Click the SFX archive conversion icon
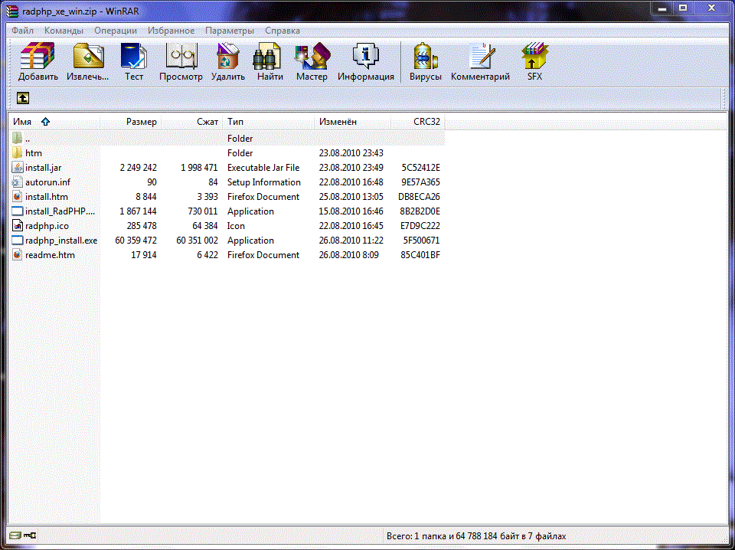 pyautogui.click(x=534, y=62)
